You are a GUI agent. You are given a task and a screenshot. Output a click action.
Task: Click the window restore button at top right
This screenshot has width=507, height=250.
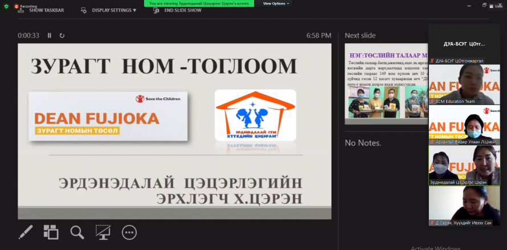484,5
